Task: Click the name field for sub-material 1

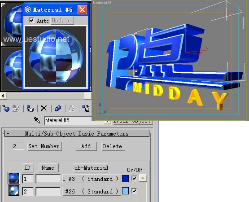Action: (48, 179)
